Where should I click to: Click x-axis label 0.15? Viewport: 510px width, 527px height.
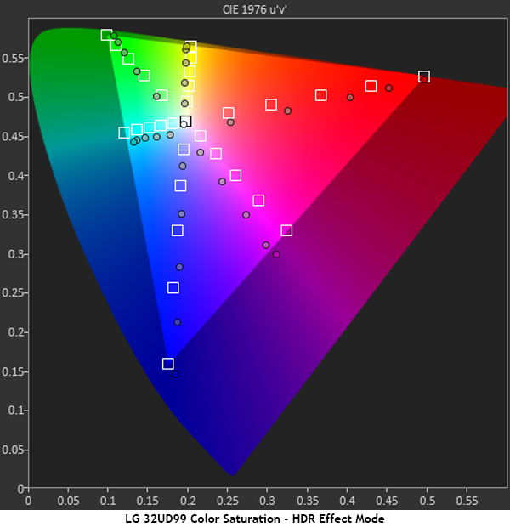point(148,501)
